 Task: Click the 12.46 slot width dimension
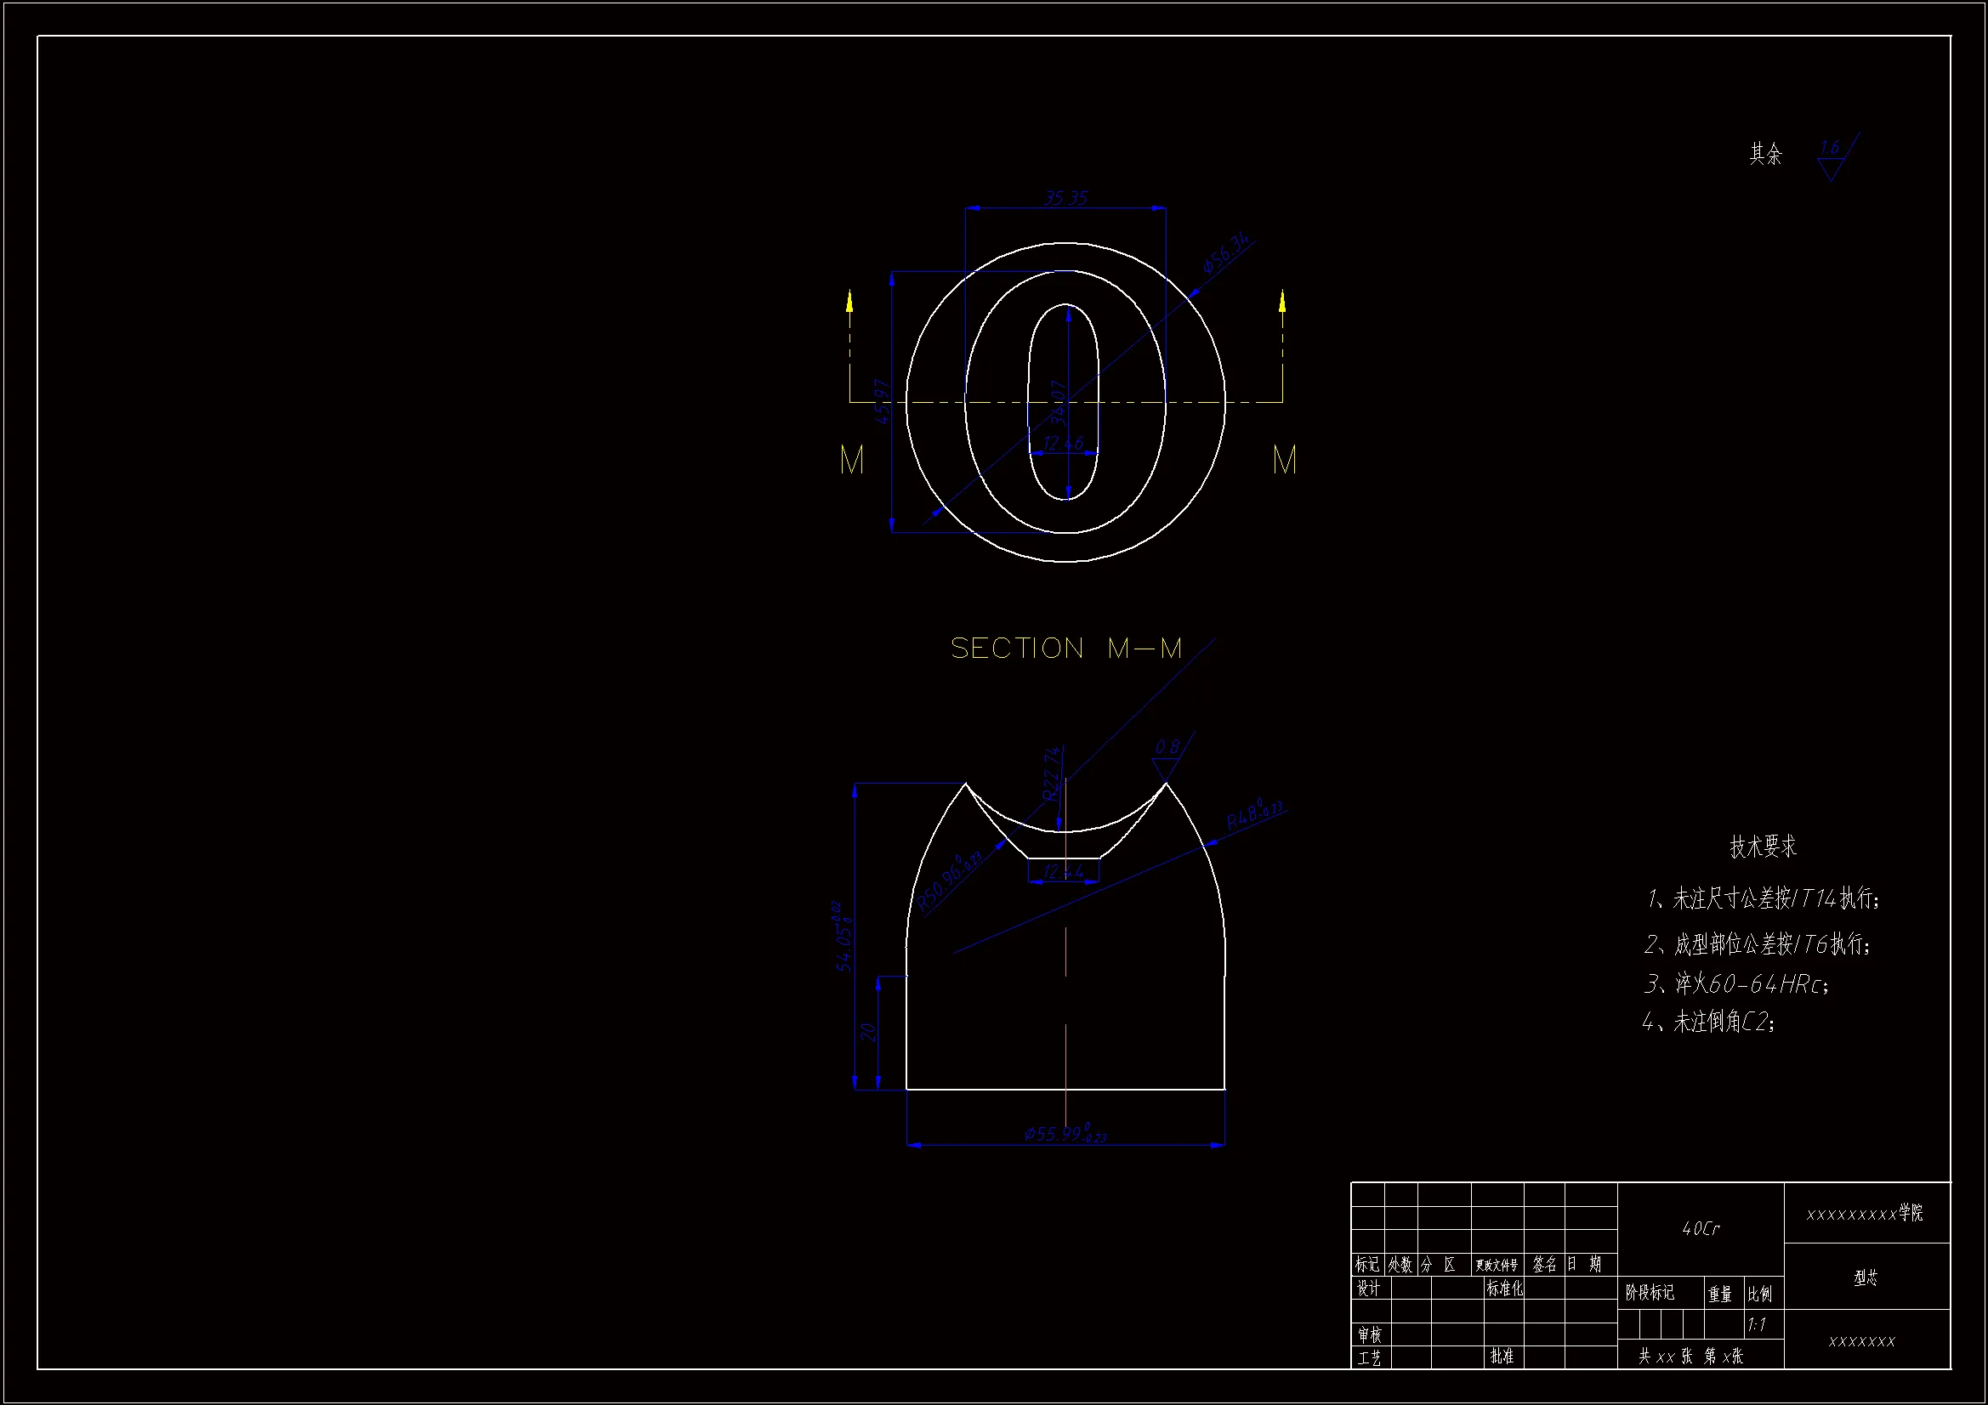pyautogui.click(x=1062, y=443)
